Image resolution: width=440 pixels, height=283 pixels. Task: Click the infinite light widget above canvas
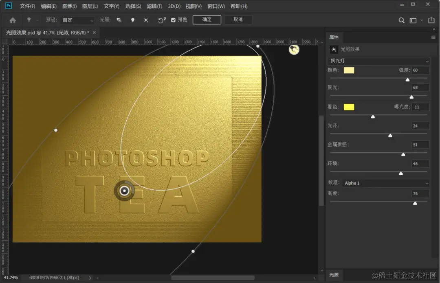294,50
